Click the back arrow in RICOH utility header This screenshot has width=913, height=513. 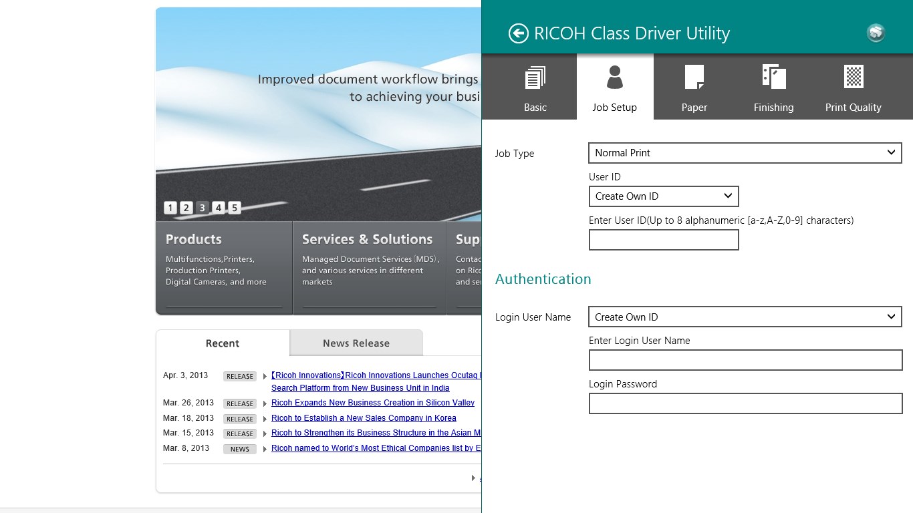pyautogui.click(x=517, y=33)
